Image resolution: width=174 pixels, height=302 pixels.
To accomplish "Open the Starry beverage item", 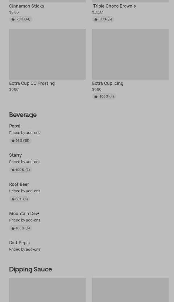I will [15, 155].
